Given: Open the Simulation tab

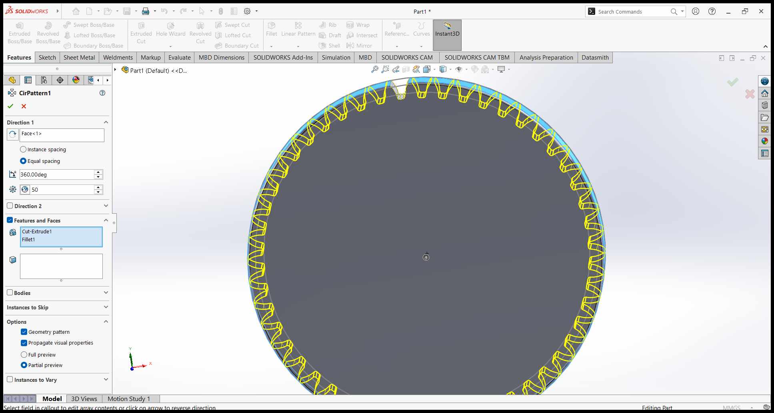Looking at the screenshot, I should 336,58.
